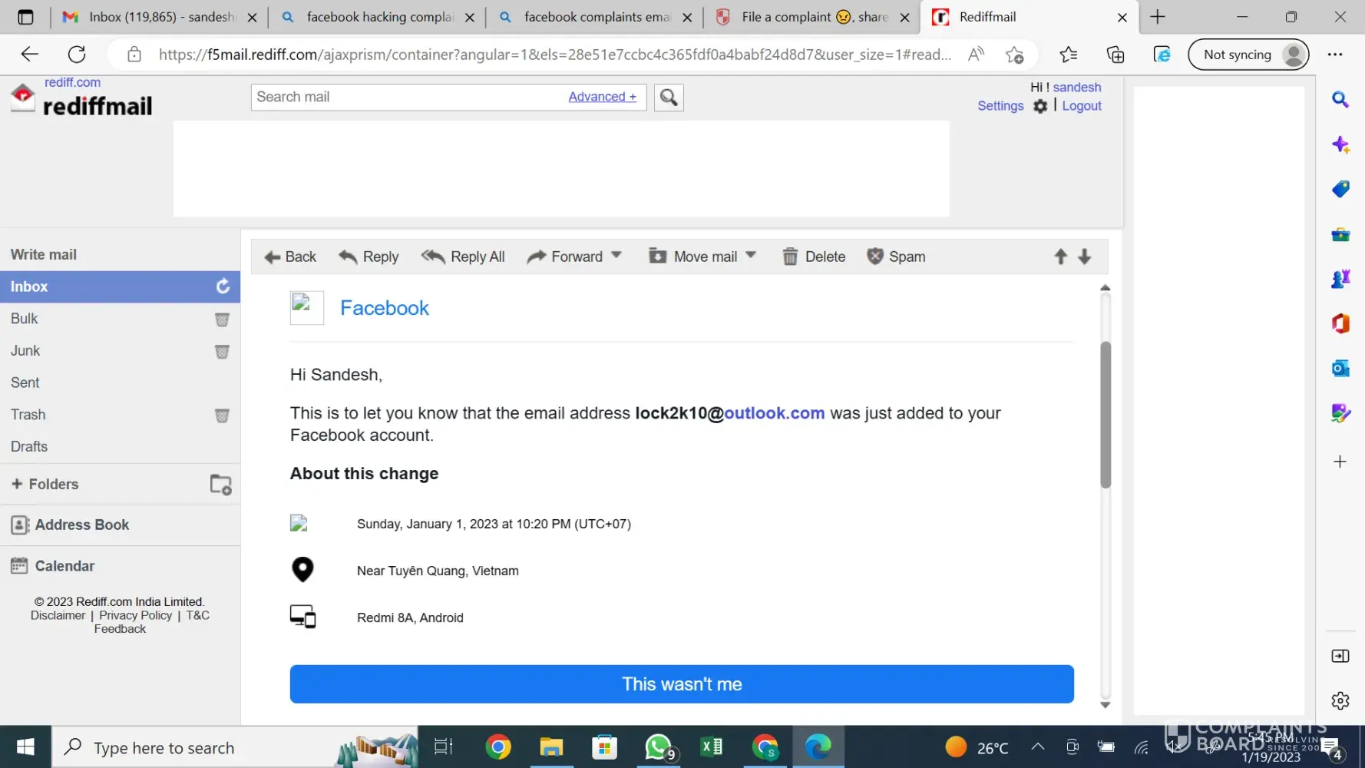
Task: Click the Windows taskbar search box
Action: pos(234,747)
